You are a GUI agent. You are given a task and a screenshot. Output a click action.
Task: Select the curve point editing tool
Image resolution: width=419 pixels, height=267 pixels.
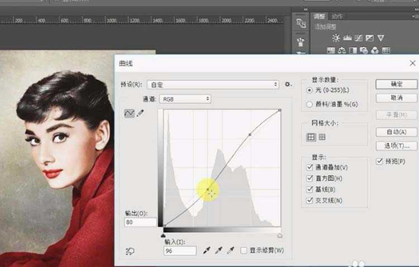[129, 113]
